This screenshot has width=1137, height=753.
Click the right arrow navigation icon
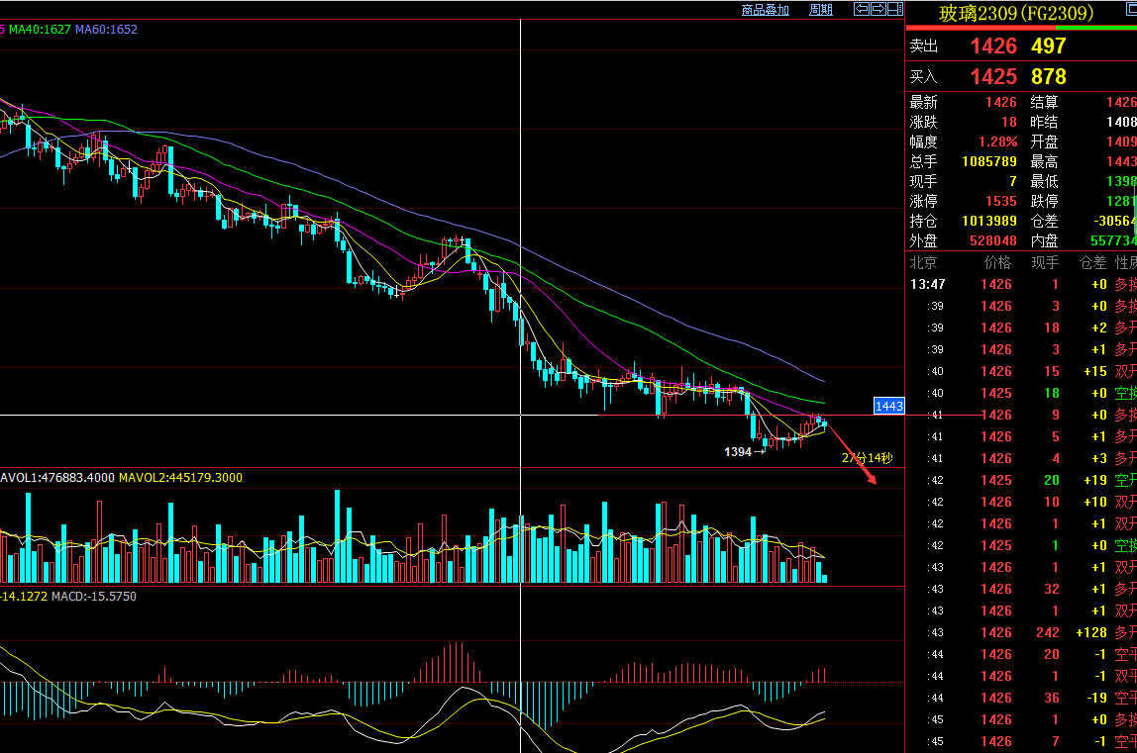(879, 9)
